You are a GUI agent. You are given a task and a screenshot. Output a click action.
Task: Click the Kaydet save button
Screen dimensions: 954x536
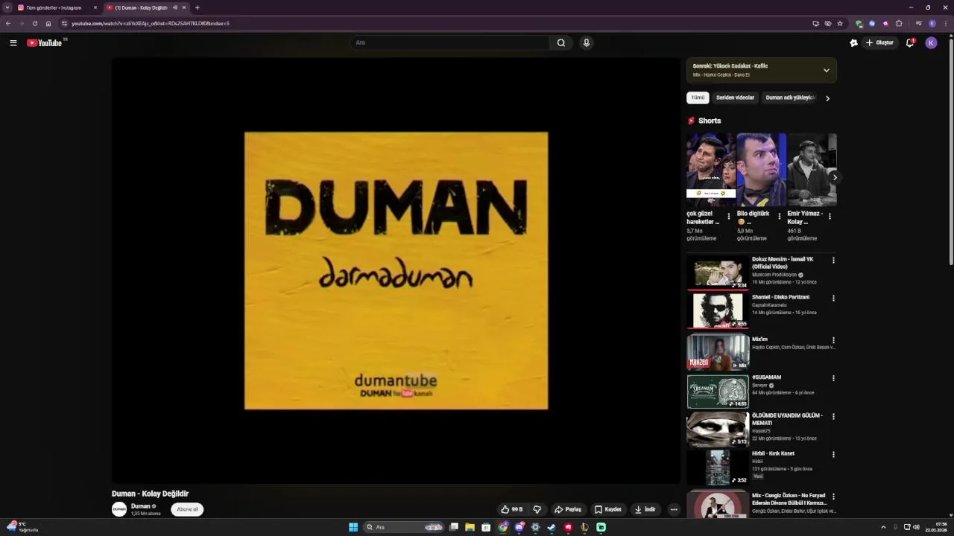(x=607, y=509)
